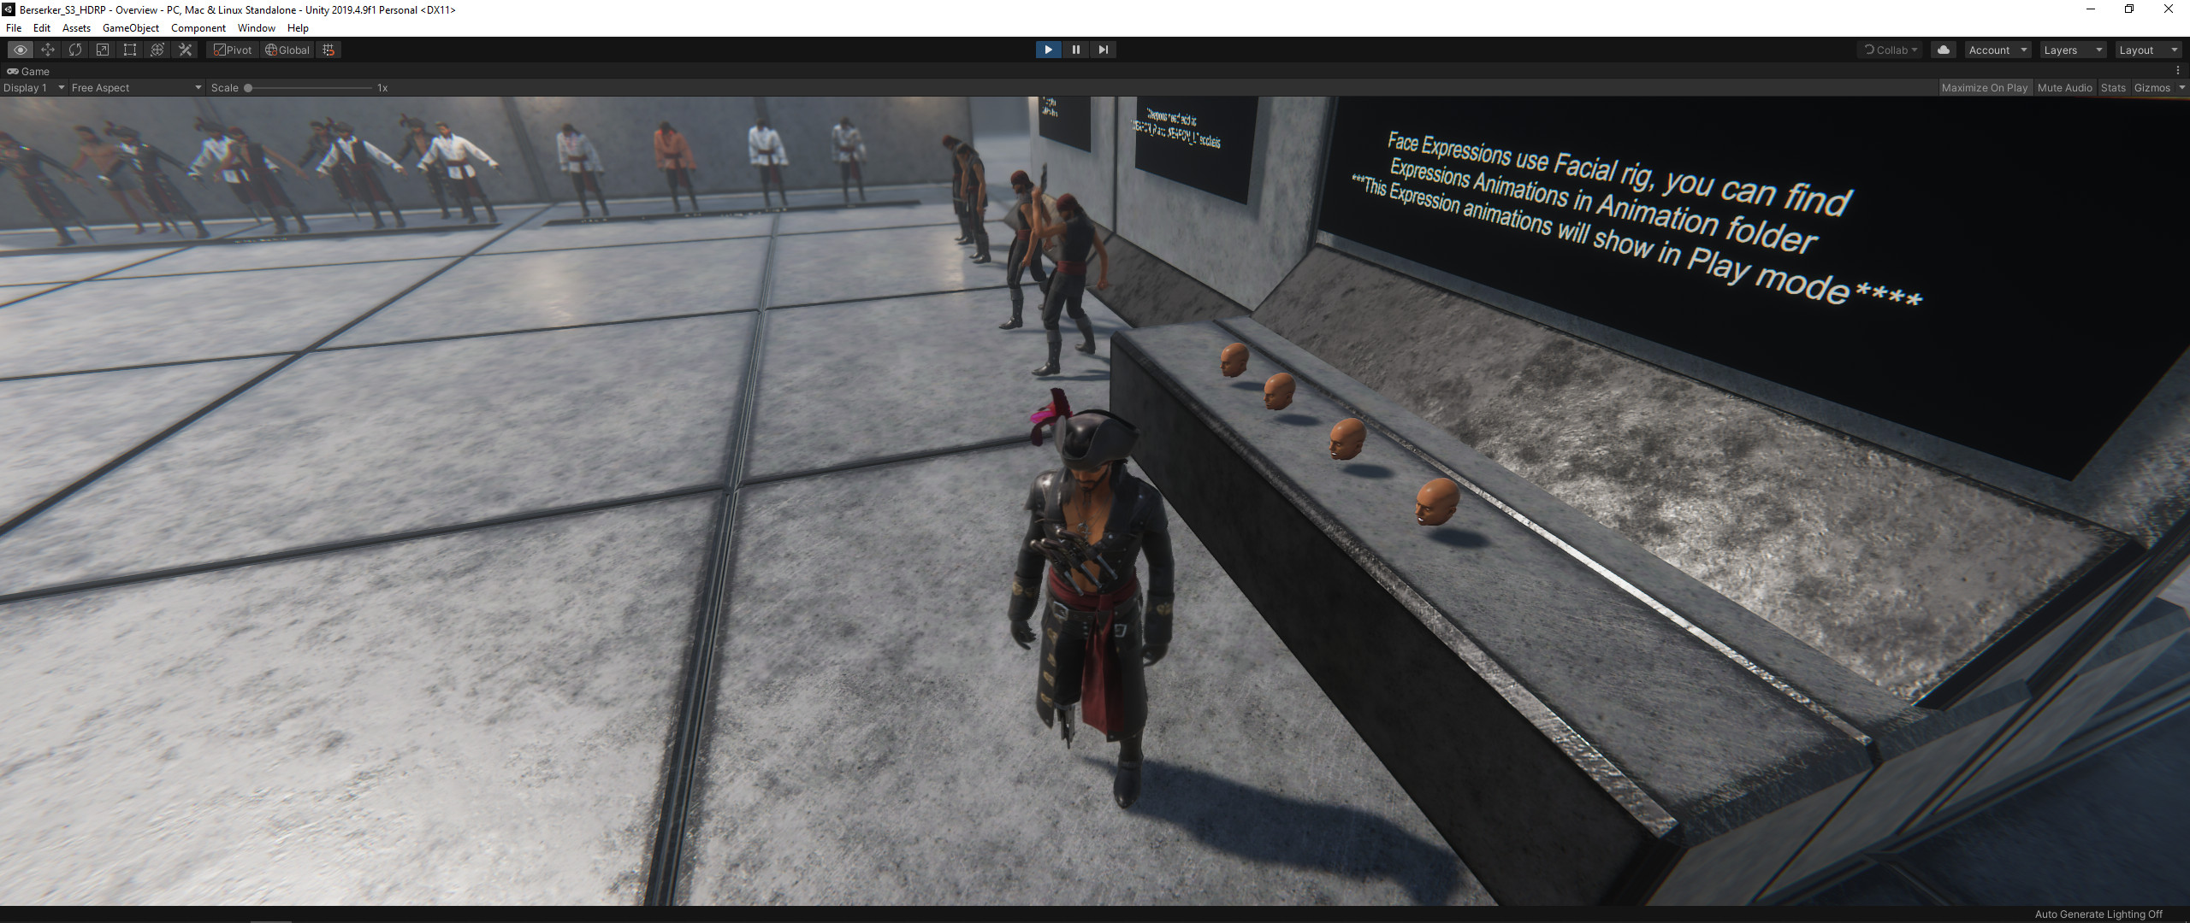Open the cloud services icon
Viewport: 2190px width, 923px height.
pyautogui.click(x=1944, y=50)
